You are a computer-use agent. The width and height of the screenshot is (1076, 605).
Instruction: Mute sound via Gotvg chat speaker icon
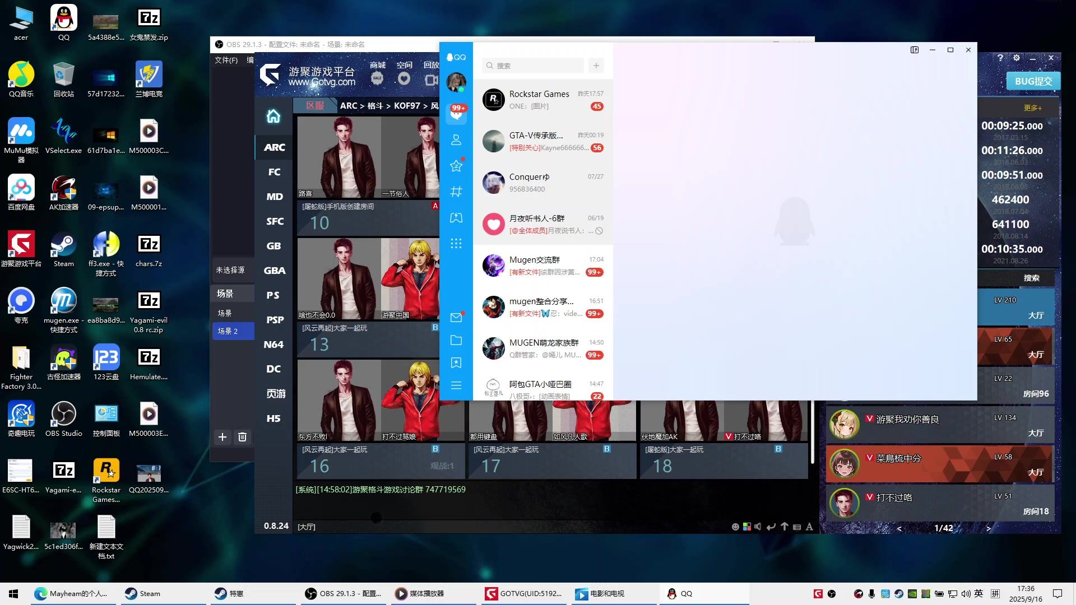click(x=758, y=527)
